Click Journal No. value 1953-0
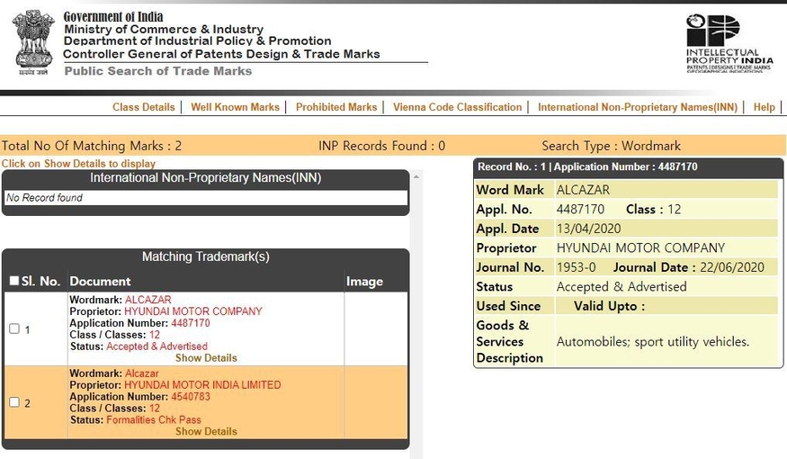This screenshot has height=459, width=787. 576,267
